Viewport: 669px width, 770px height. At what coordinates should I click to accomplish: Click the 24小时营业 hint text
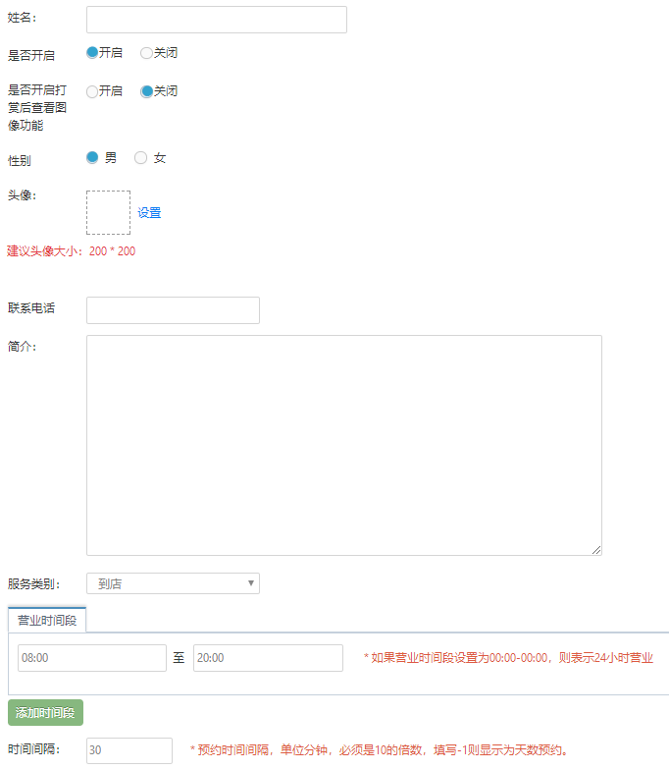[508, 658]
